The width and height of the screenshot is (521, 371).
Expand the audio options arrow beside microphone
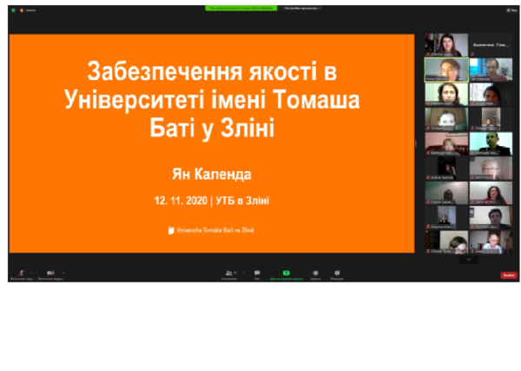click(x=32, y=273)
